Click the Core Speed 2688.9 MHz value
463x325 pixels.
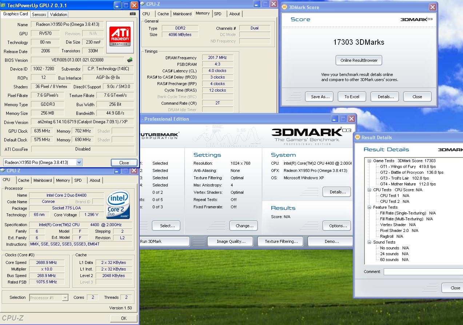[47, 262]
